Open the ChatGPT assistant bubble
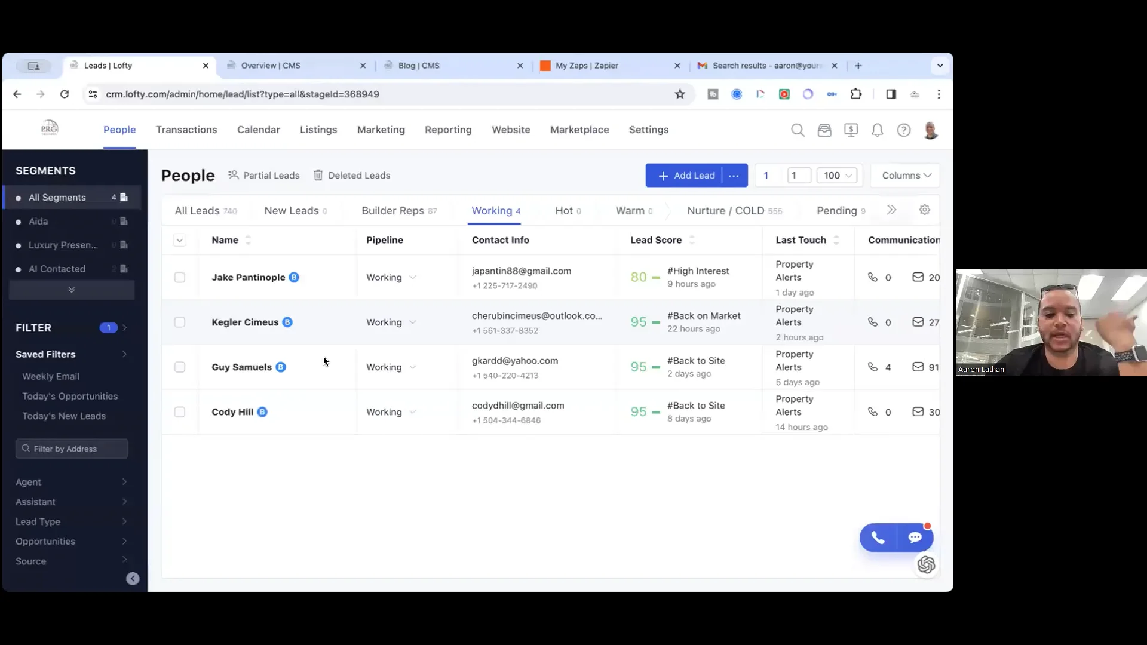1147x645 pixels. [x=926, y=564]
